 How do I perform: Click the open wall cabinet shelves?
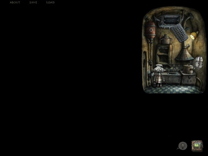pos(164,54)
